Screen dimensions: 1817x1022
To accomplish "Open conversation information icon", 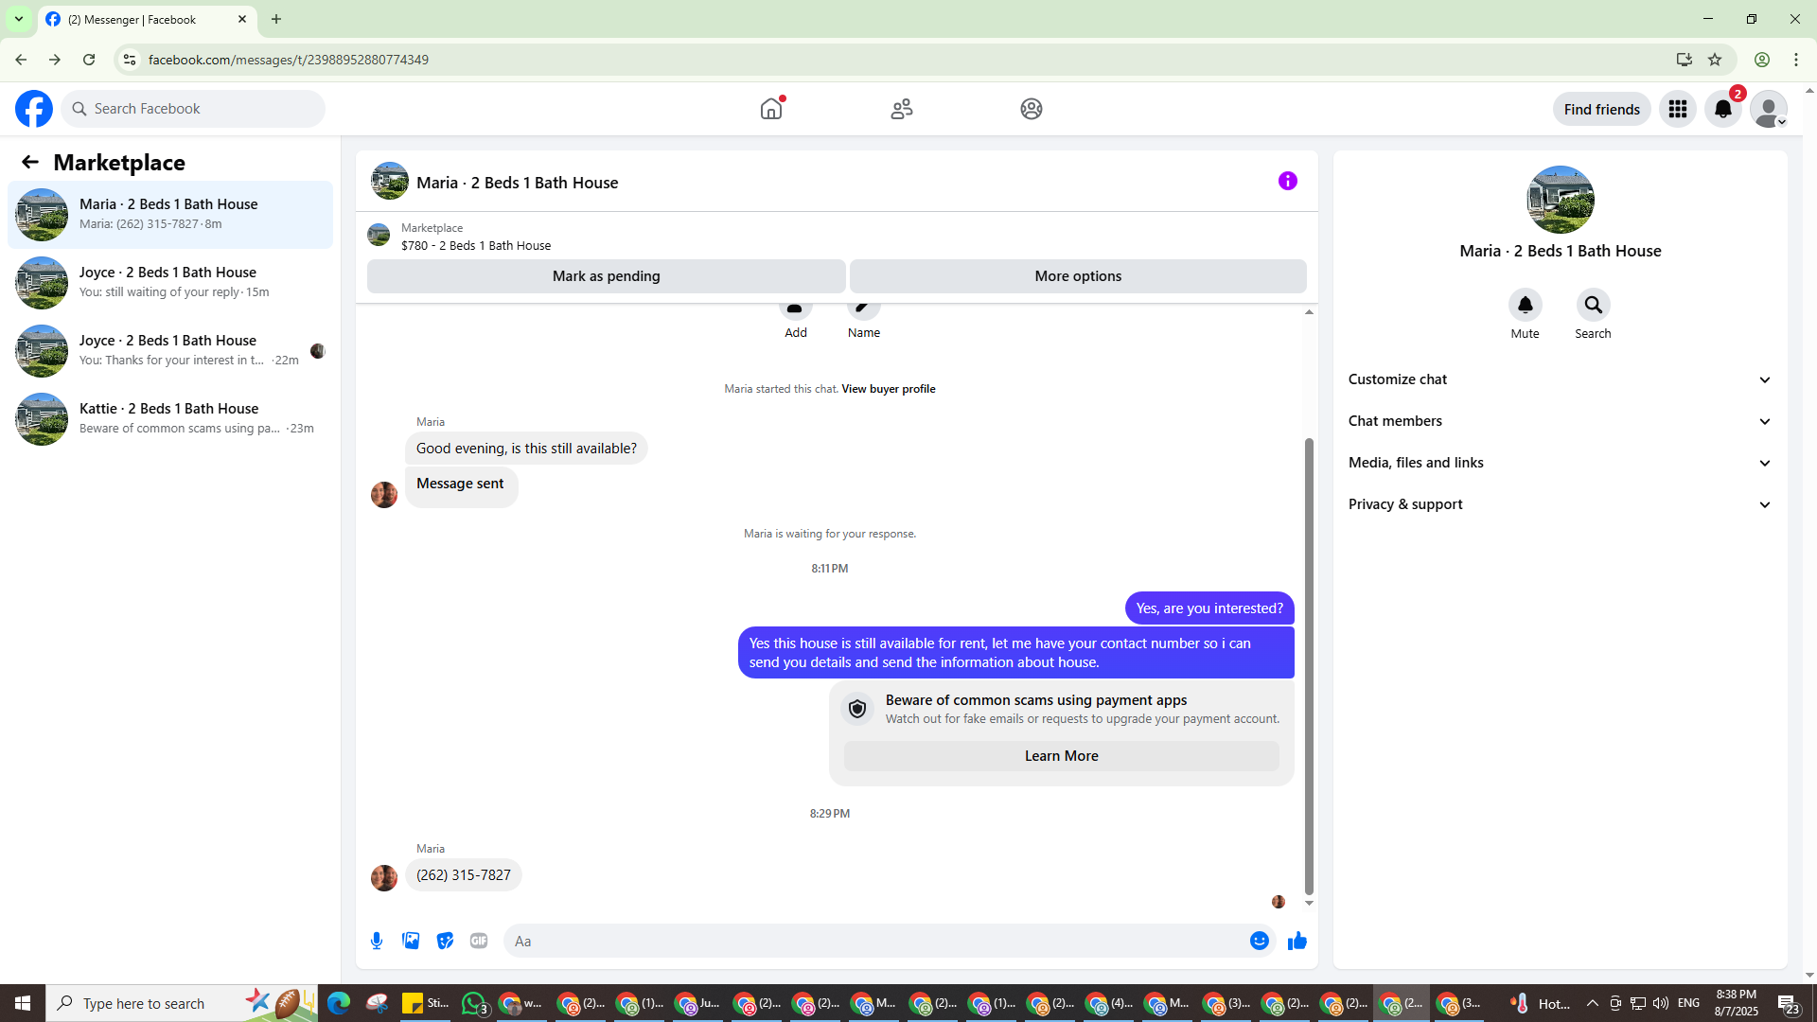I will (x=1288, y=181).
